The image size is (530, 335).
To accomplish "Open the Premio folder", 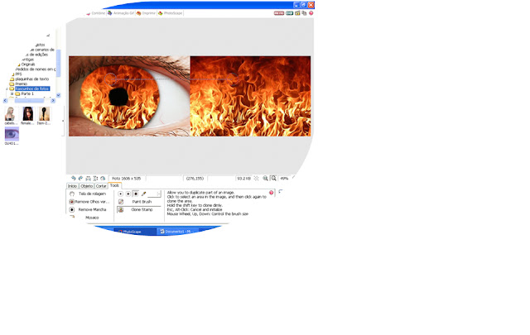I will point(21,84).
